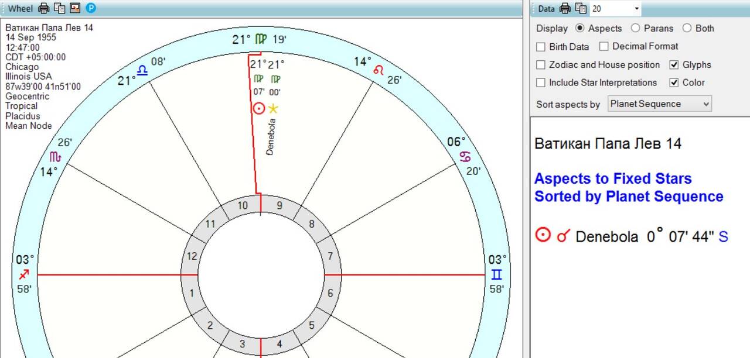Click the Cancer glyph on the zodiac ring
The width and height of the screenshot is (750, 358).
point(465,157)
